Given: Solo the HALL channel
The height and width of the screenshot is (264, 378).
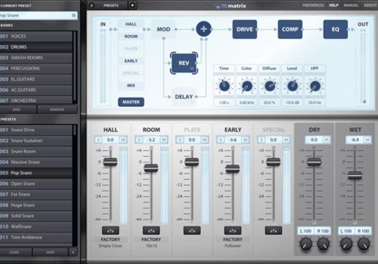Looking at the screenshot, I should tap(98, 140).
